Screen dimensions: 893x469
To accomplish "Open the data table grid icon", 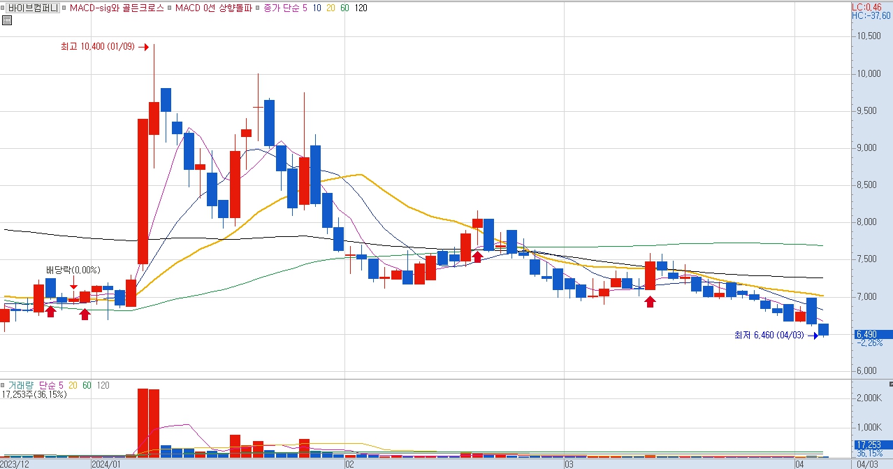I will (7, 20).
